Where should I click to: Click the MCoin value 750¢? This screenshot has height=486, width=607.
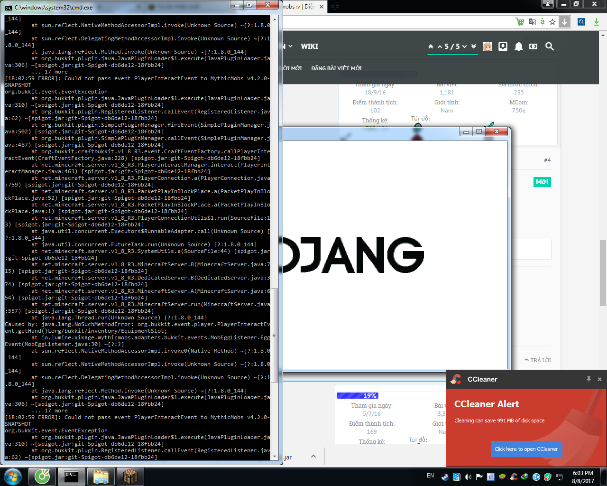[519, 111]
